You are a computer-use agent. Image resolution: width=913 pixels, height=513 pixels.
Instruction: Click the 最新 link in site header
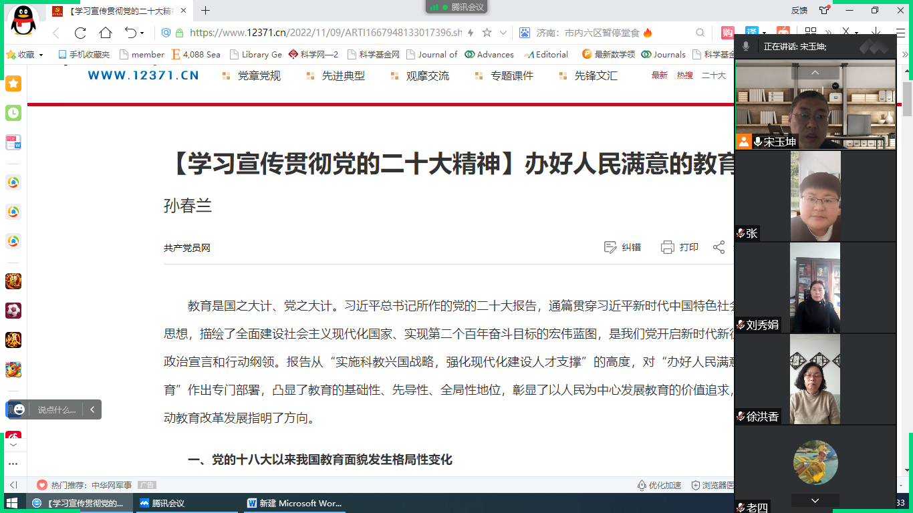[660, 75]
